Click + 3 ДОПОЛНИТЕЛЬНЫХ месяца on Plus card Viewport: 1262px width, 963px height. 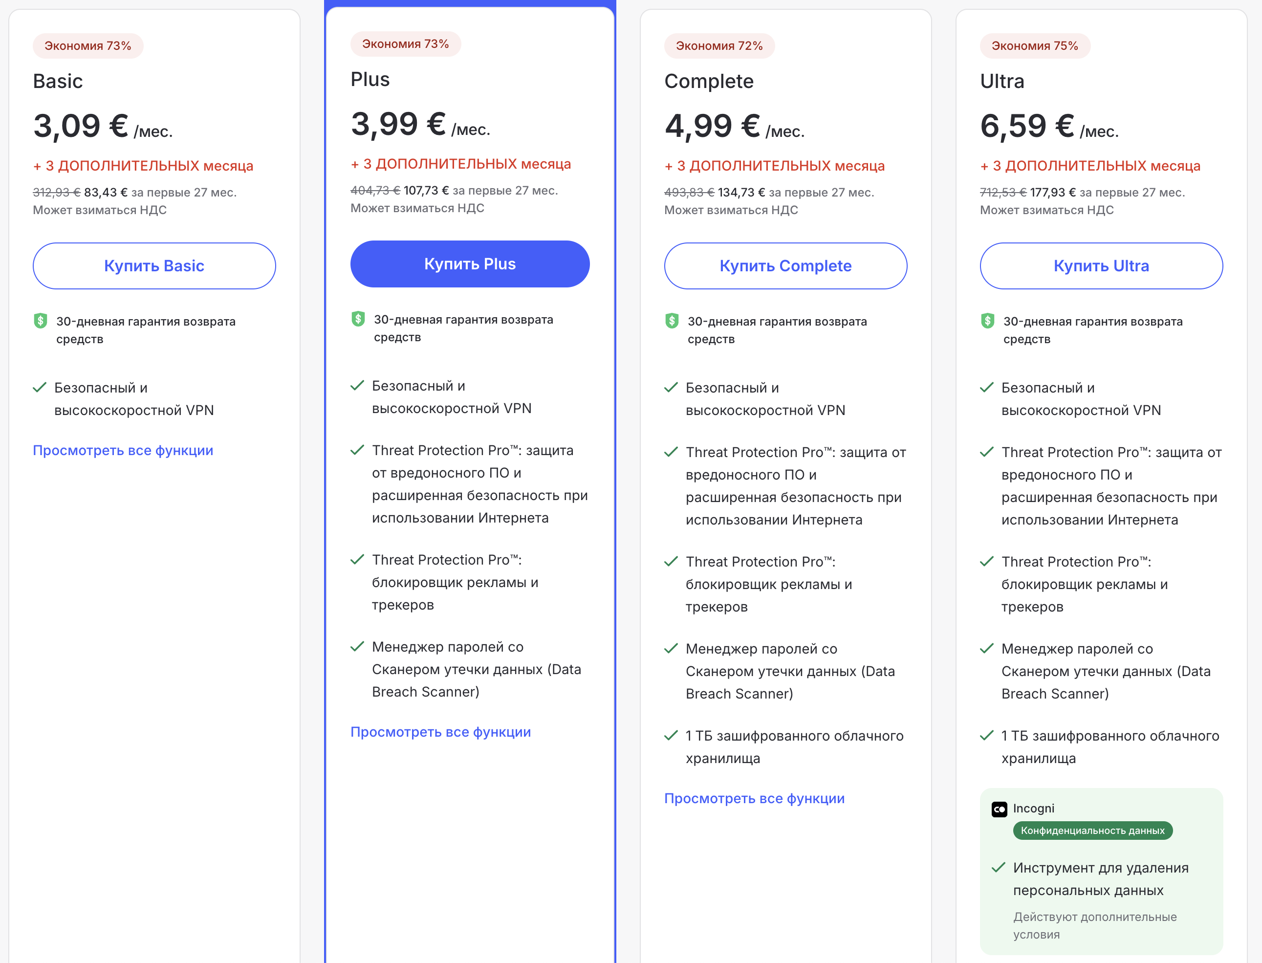tap(461, 165)
